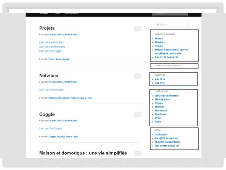Image resolution: width=226 pixels, height=170 pixels.
Task: Open the Bibliographie category in sidebar
Action: (162, 99)
